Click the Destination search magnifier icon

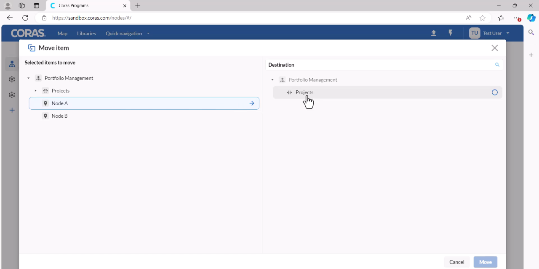[x=497, y=65]
